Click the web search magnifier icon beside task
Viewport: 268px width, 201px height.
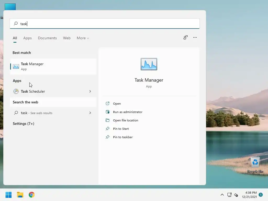tap(16, 113)
